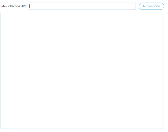This screenshot has height=132, width=168.
Task: Click the middle of the empty content pane
Action: (x=82, y=71)
